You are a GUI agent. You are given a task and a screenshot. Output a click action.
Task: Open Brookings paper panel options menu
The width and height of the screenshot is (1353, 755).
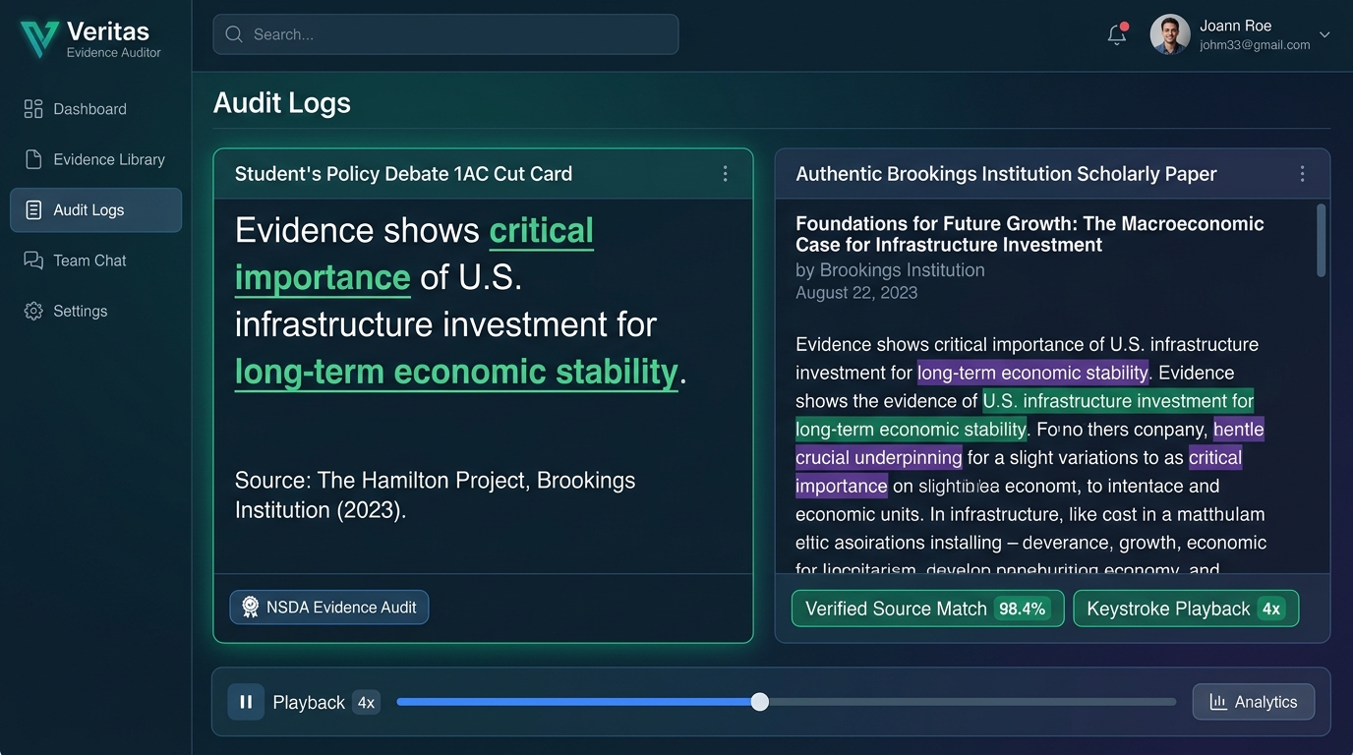point(1302,174)
